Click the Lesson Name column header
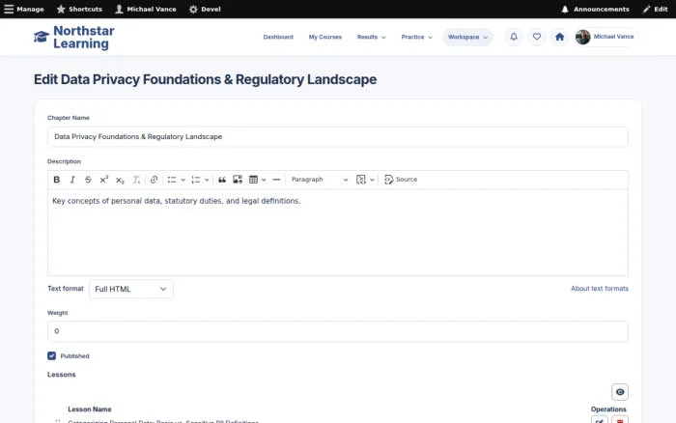The image size is (676, 423). coord(90,409)
